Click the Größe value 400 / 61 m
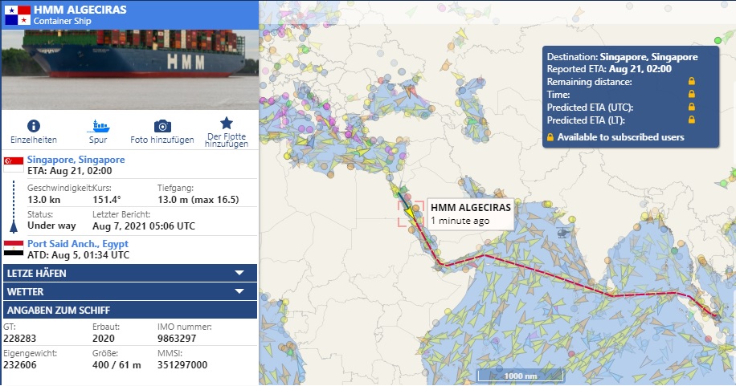The width and height of the screenshot is (736, 386). (x=117, y=365)
